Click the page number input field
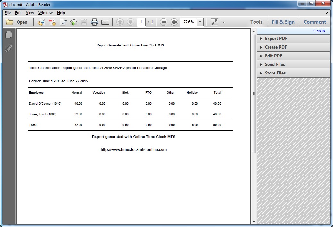Screen dimensions: 333x227 coord(141,22)
